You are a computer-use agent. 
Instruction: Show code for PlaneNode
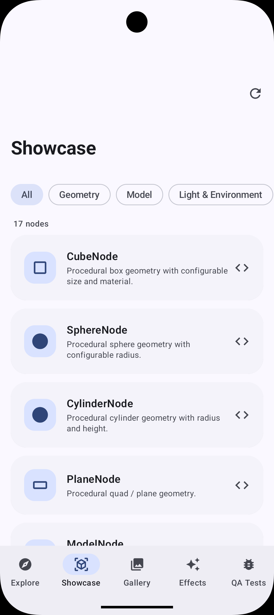[x=242, y=485]
